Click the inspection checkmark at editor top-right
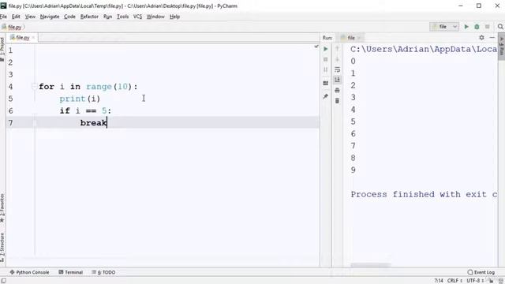 click(316, 47)
